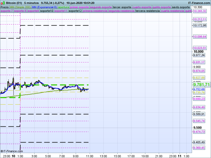Image resolution: width=211 pixels, height=158 pixels.
Task: Click the cuarta resistencia label
Action: pyautogui.click(x=172, y=11)
